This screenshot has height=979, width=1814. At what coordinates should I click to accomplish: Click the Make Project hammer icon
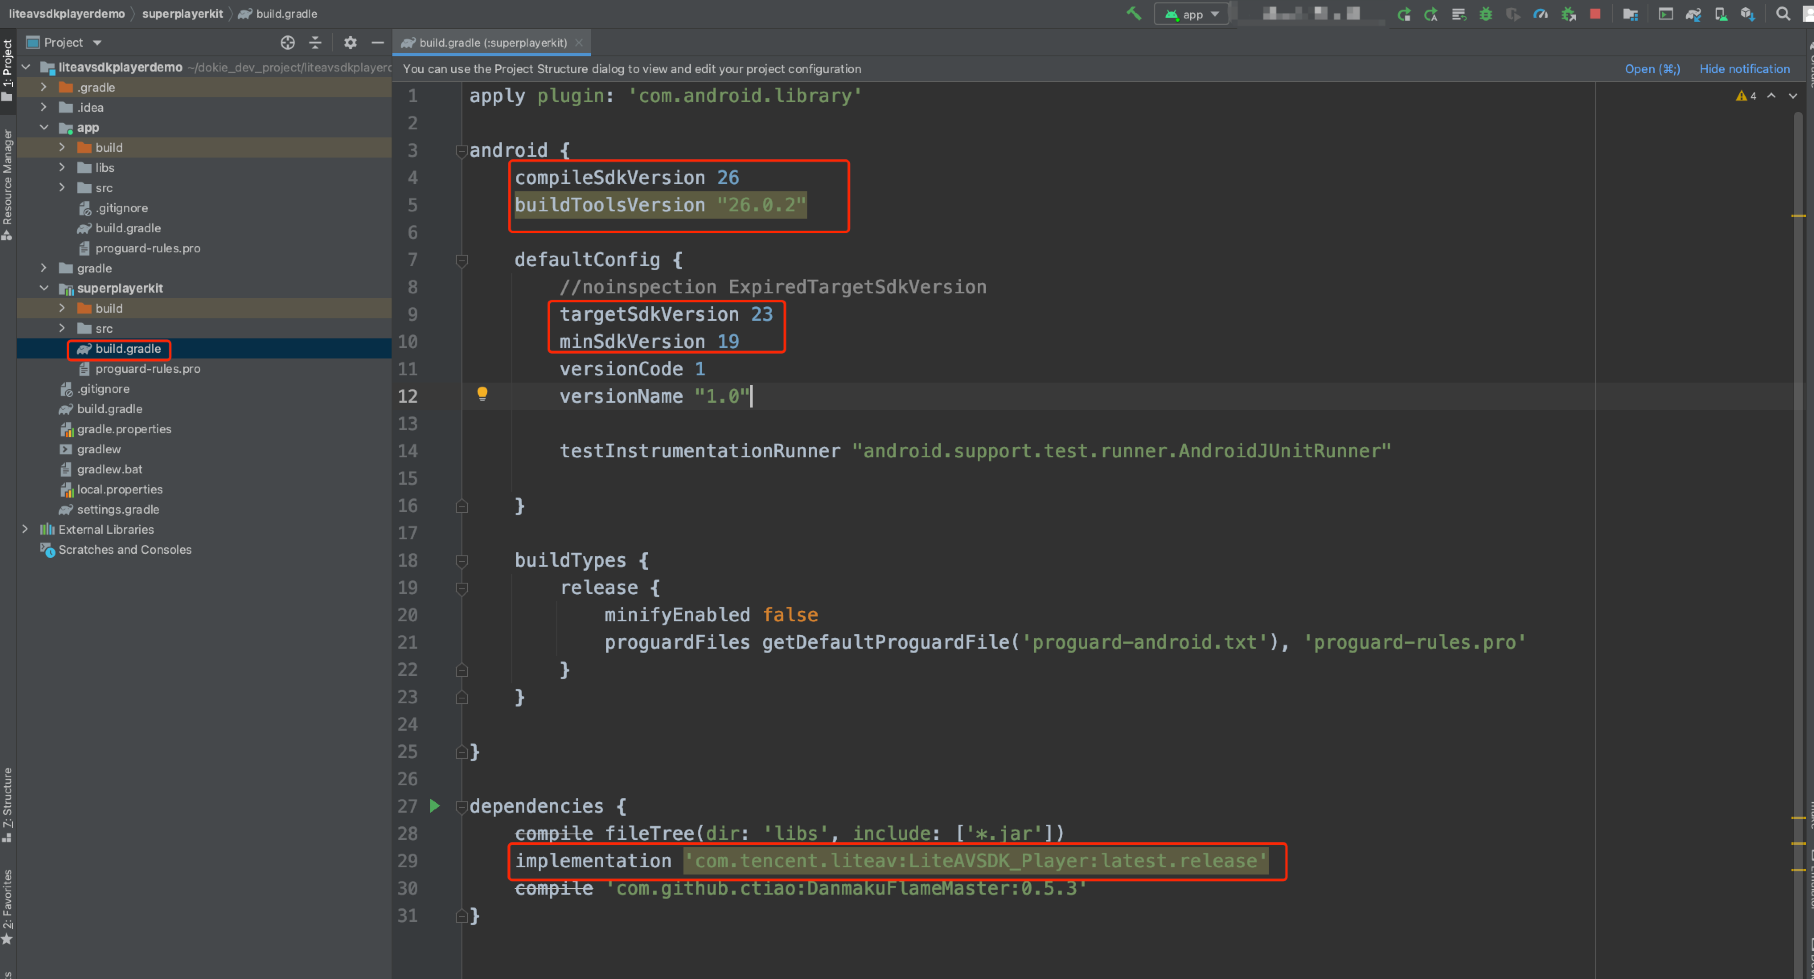coord(1134,13)
